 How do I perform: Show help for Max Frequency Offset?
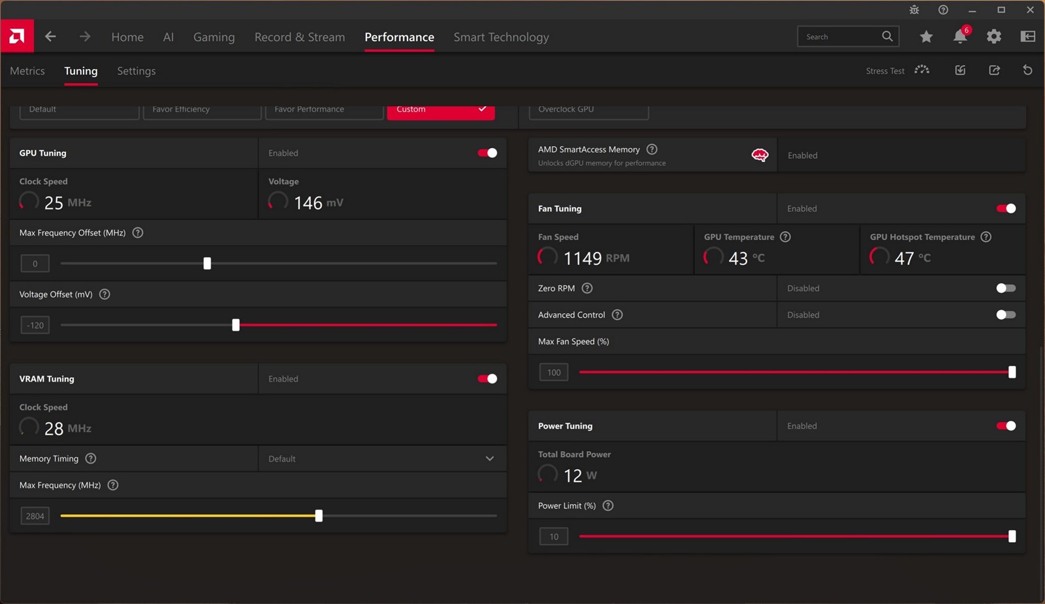click(x=138, y=233)
